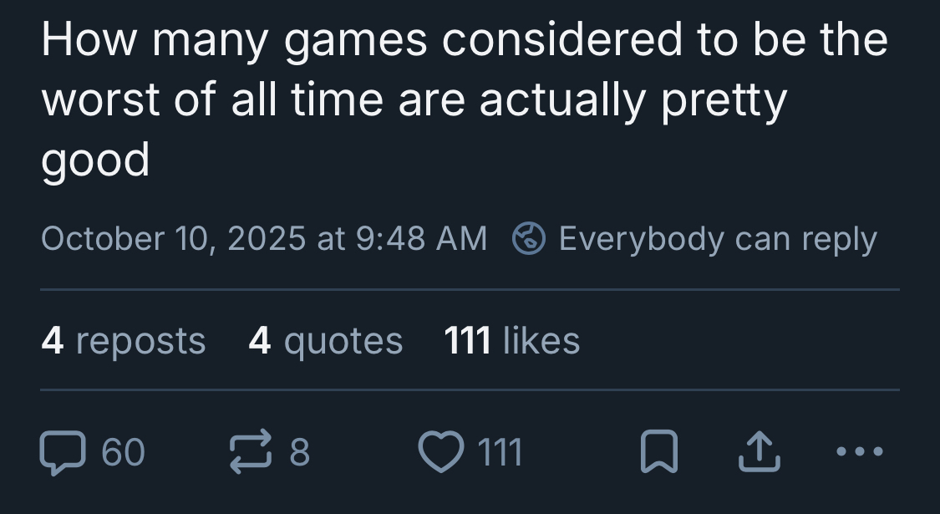Screen dimensions: 940x514
Task: Click the globe icon beside reply settings
Action: (x=528, y=239)
